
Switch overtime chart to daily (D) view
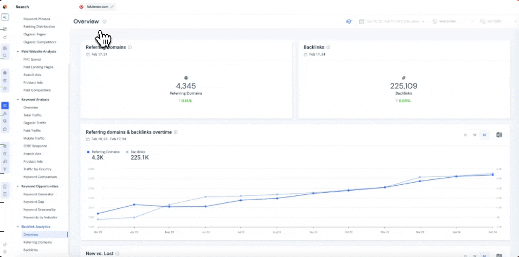465,134
